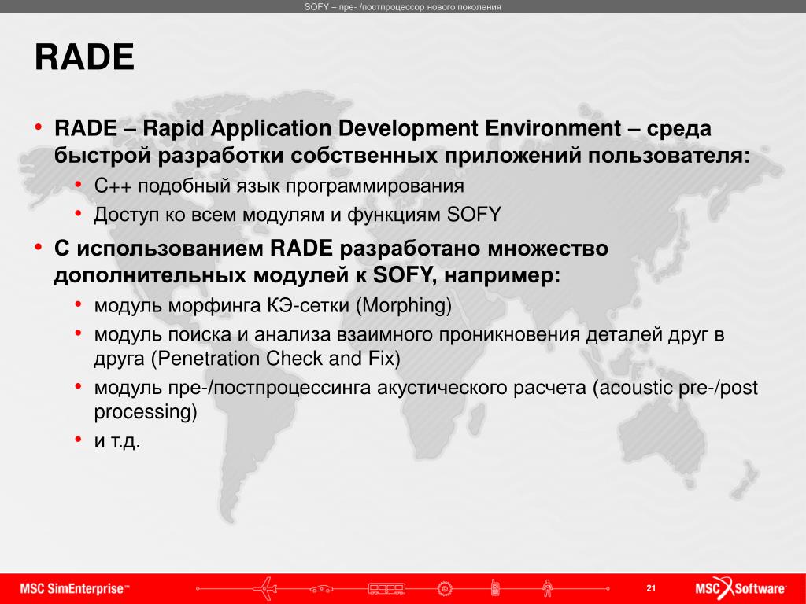
Task: Click 'С использованием RADE разработано множество' line
Action: coord(331,249)
